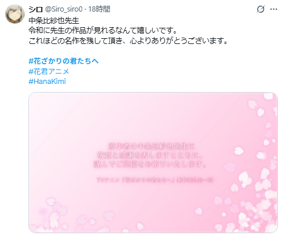Click the tweet line ending ありがとうございます。
Viewport: 286px width, 239px height.
point(129,41)
